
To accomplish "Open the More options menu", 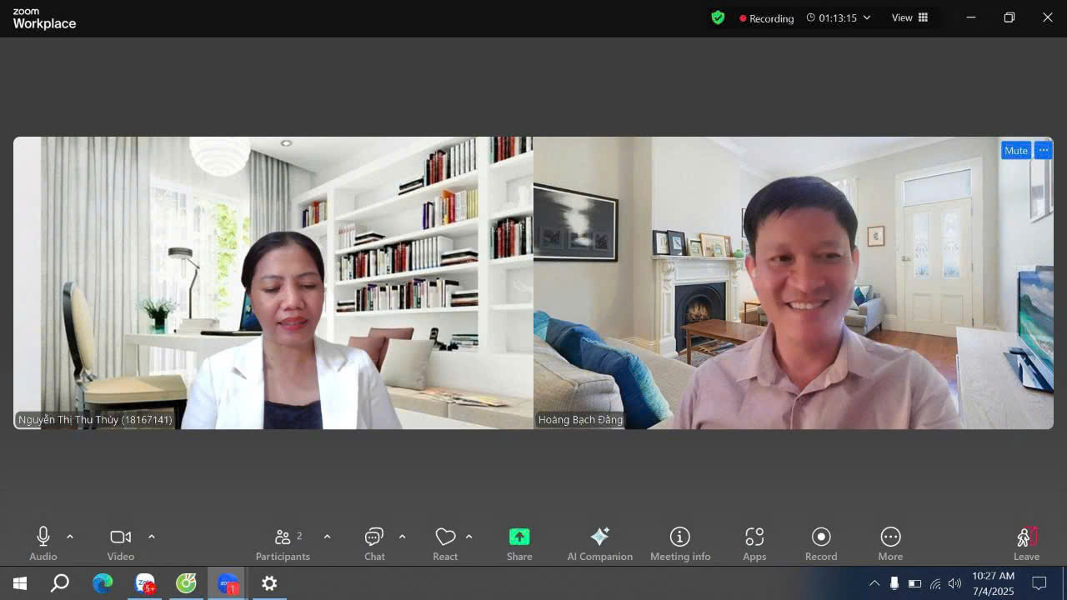I will (890, 544).
